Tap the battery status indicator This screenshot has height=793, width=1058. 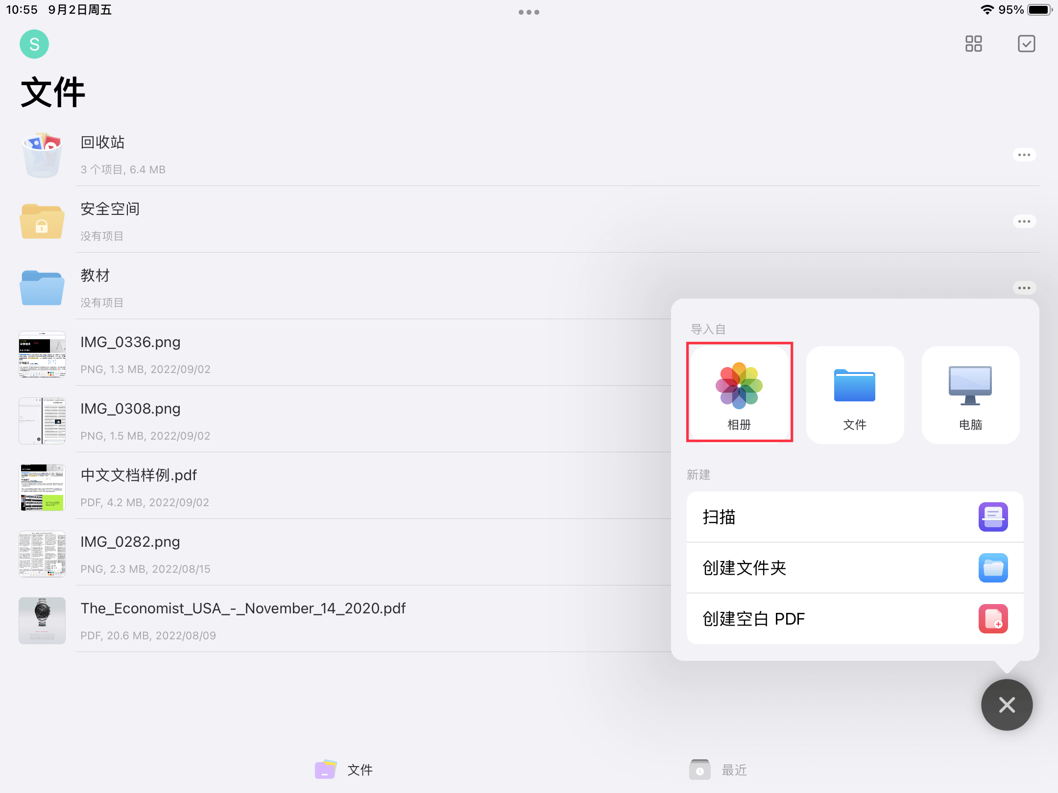1039,10
